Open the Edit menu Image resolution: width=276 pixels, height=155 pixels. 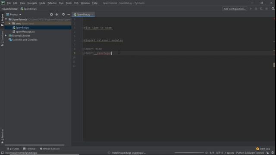pos(16,3)
